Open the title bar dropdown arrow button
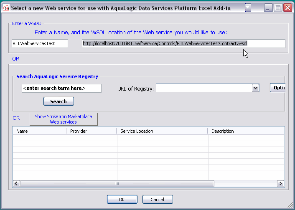295x210 pixels. click(x=248, y=8)
